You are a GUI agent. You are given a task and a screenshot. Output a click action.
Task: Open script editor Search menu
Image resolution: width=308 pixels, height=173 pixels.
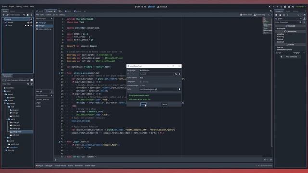point(48,15)
